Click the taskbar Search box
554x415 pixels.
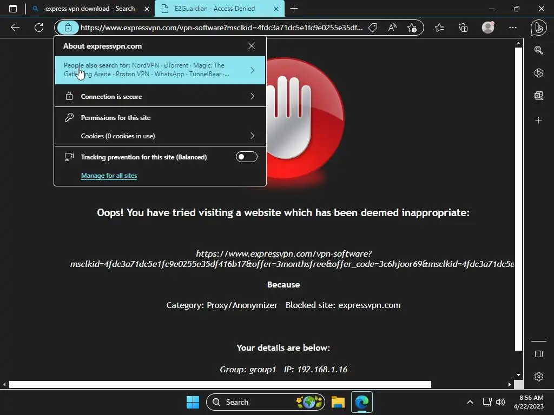click(x=265, y=402)
